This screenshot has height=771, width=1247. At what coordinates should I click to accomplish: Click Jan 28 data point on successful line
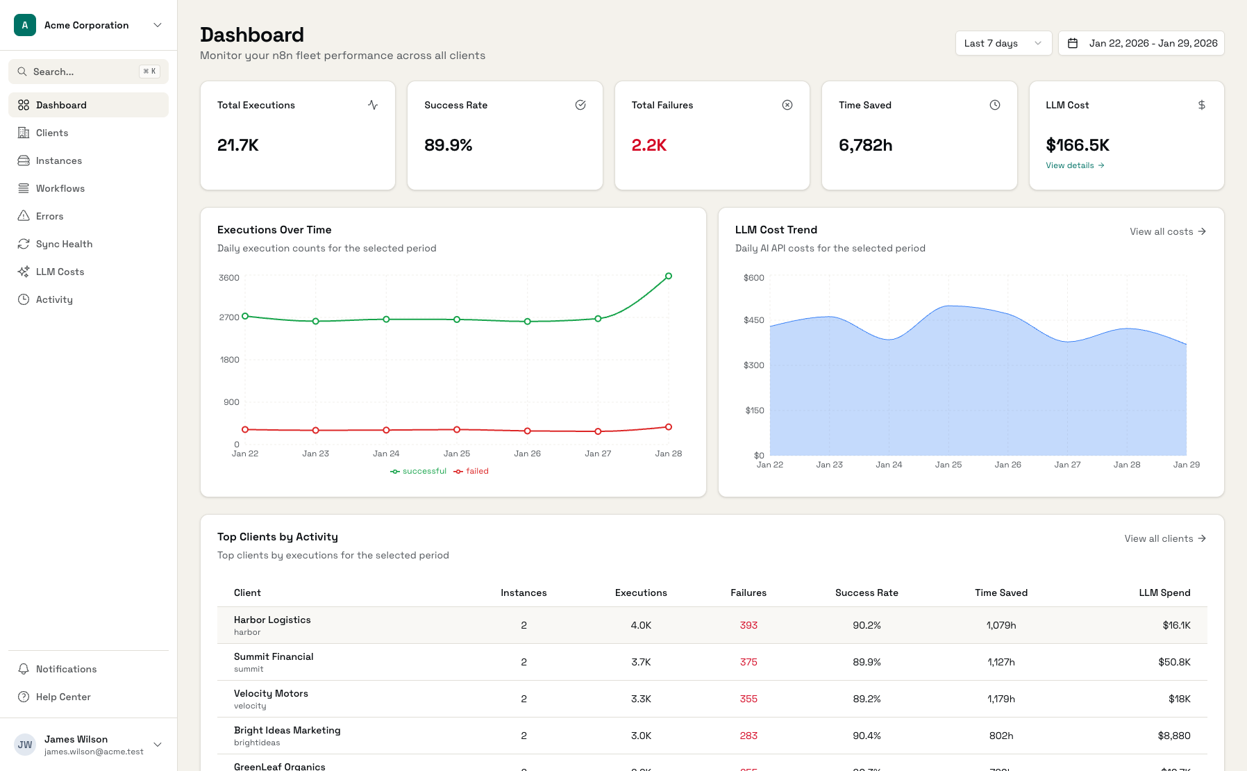point(669,276)
